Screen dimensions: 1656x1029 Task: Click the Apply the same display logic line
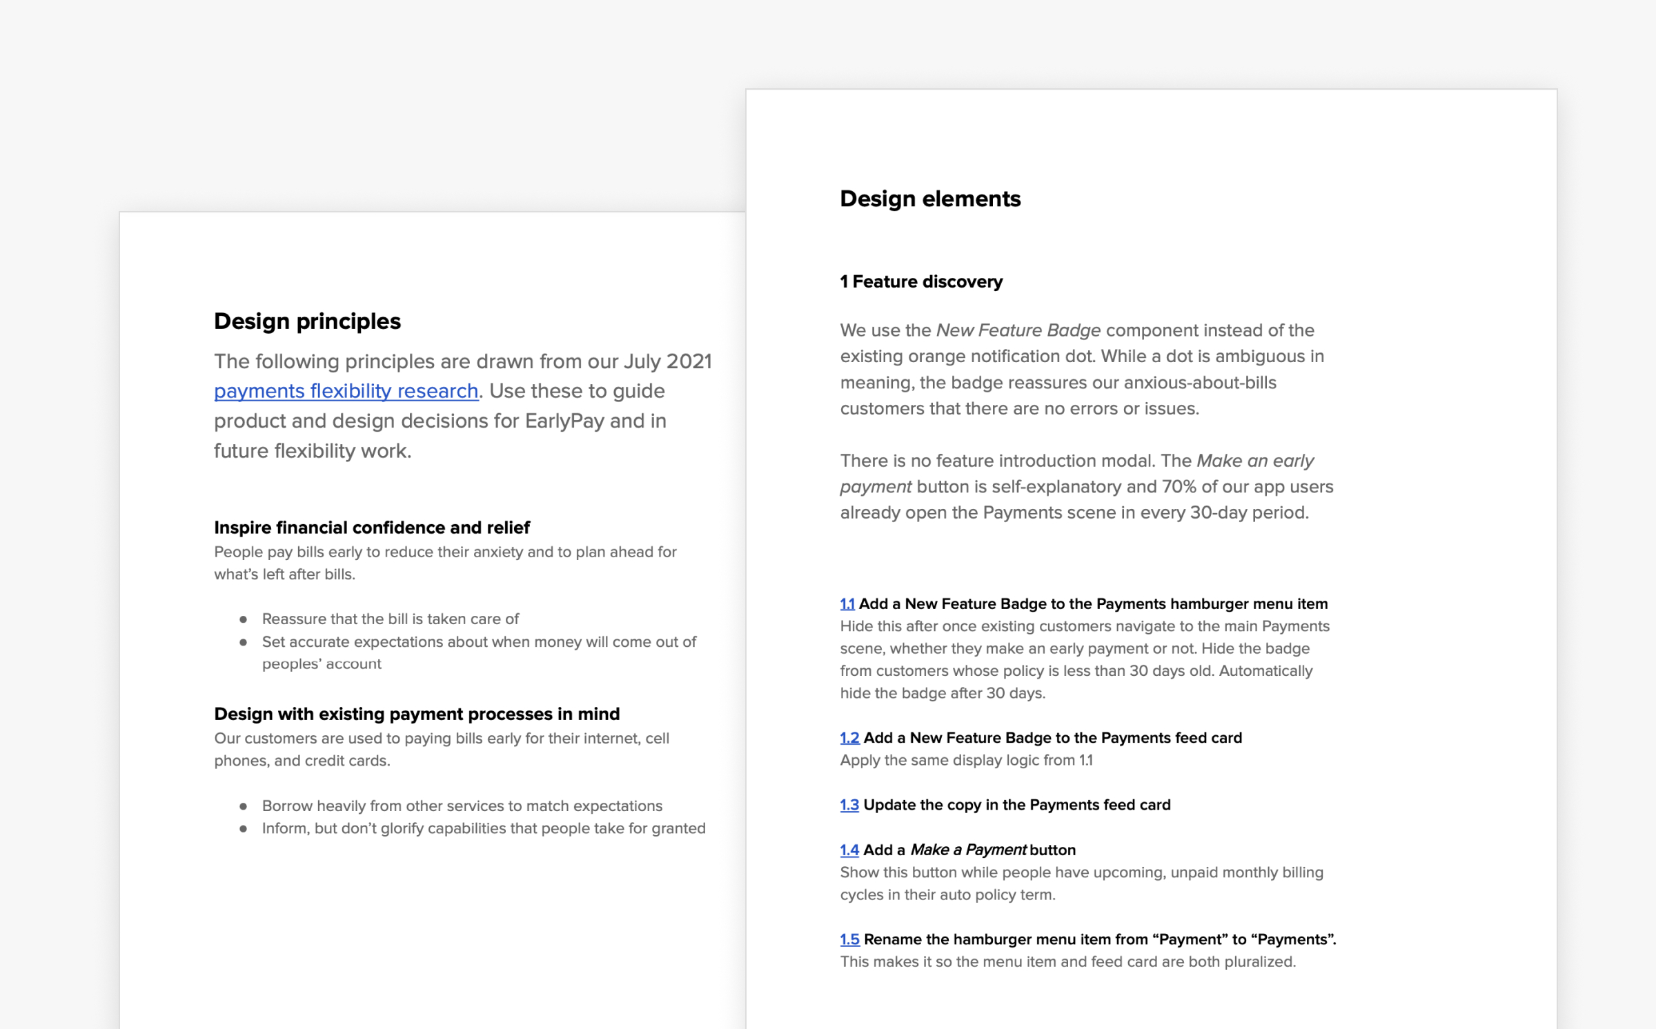(x=965, y=760)
